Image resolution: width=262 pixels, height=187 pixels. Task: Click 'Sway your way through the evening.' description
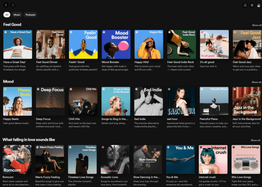pyautogui.click(x=146, y=183)
